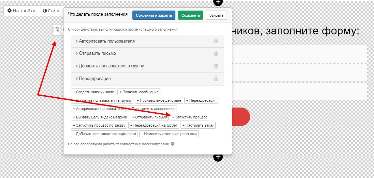Add Создать заявку / заказ action
Image resolution: width=374 pixels, height=178 pixels.
click(94, 92)
